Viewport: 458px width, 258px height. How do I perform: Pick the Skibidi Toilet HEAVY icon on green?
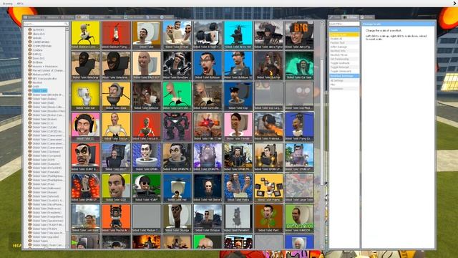(146, 188)
